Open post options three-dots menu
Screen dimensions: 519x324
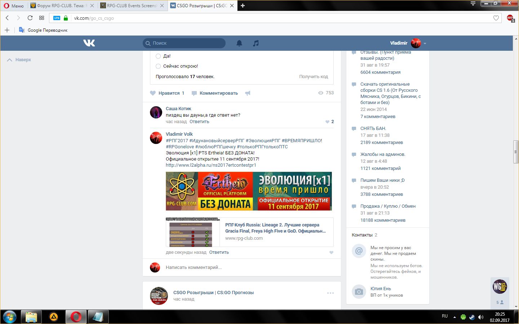[331, 293]
